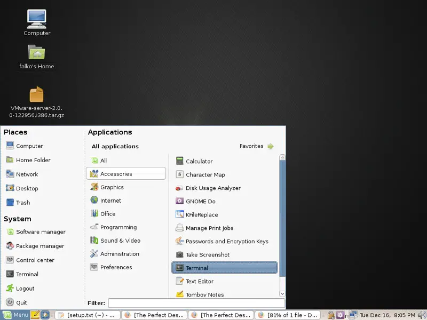Screen dimensions: 427x320
Task: Open falko's Home folder on desktop
Action: [x=36, y=57]
